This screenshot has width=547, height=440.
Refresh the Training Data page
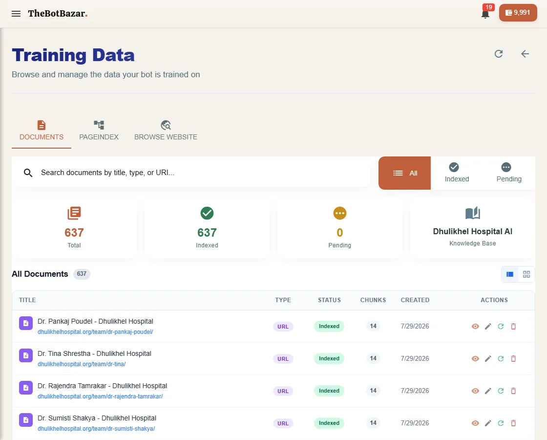(x=499, y=54)
